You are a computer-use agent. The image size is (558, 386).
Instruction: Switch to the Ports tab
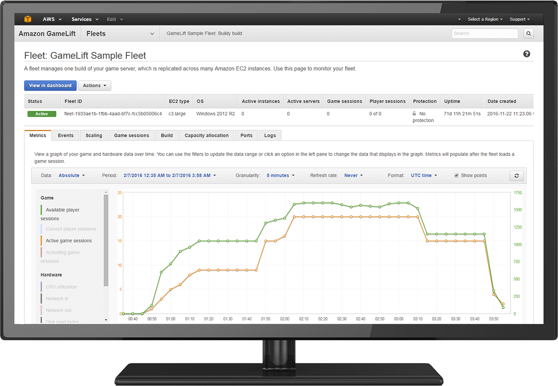[x=246, y=135]
